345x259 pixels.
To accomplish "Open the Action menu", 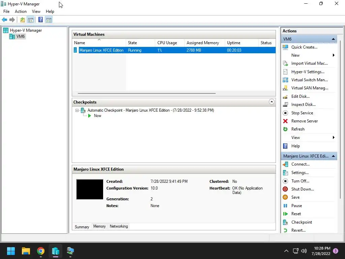I will [x=21, y=11].
